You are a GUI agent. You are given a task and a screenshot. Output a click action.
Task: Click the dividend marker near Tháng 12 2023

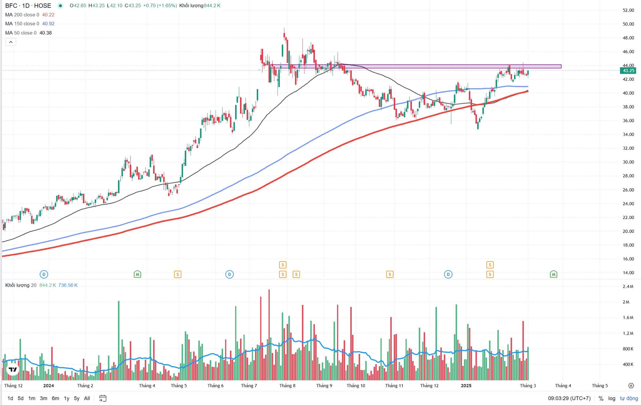coord(44,274)
